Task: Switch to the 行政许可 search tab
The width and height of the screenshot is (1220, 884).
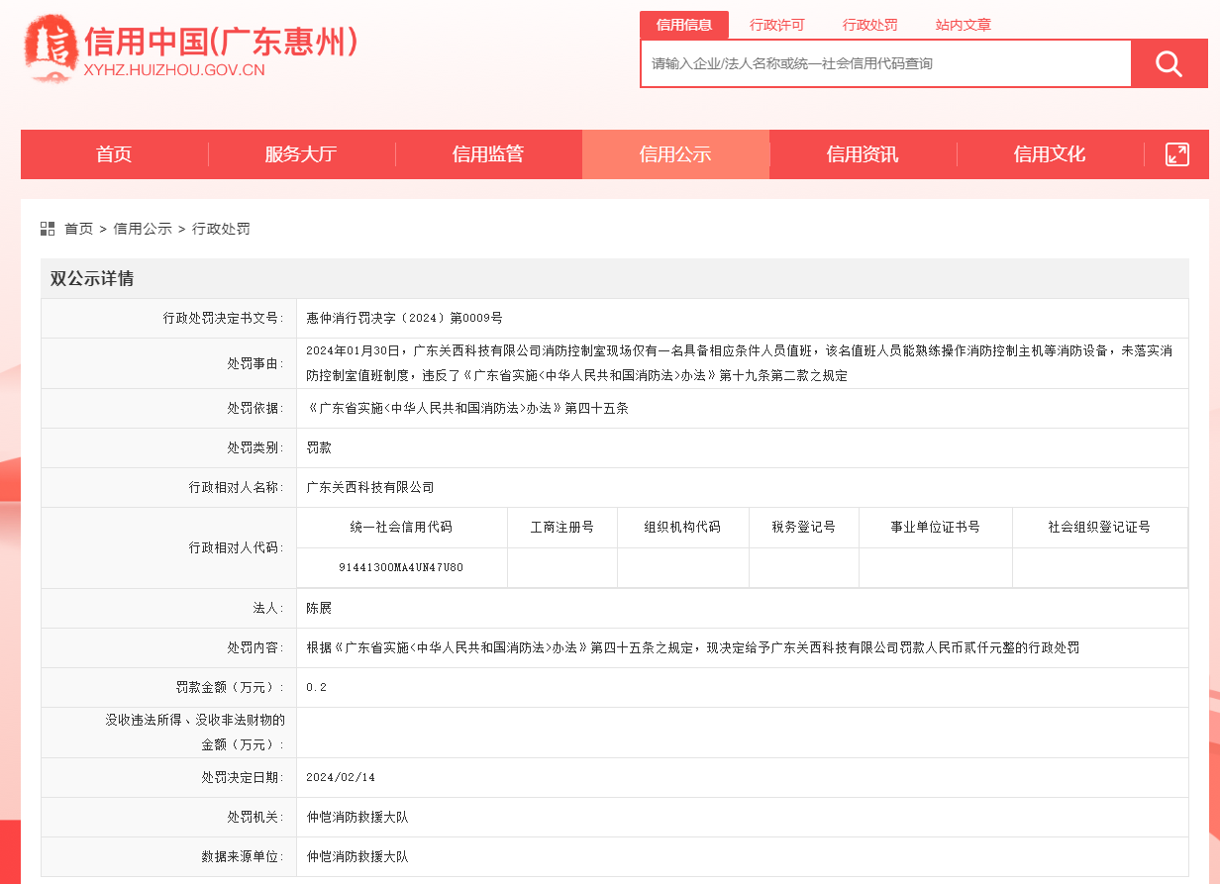Action: point(777,26)
